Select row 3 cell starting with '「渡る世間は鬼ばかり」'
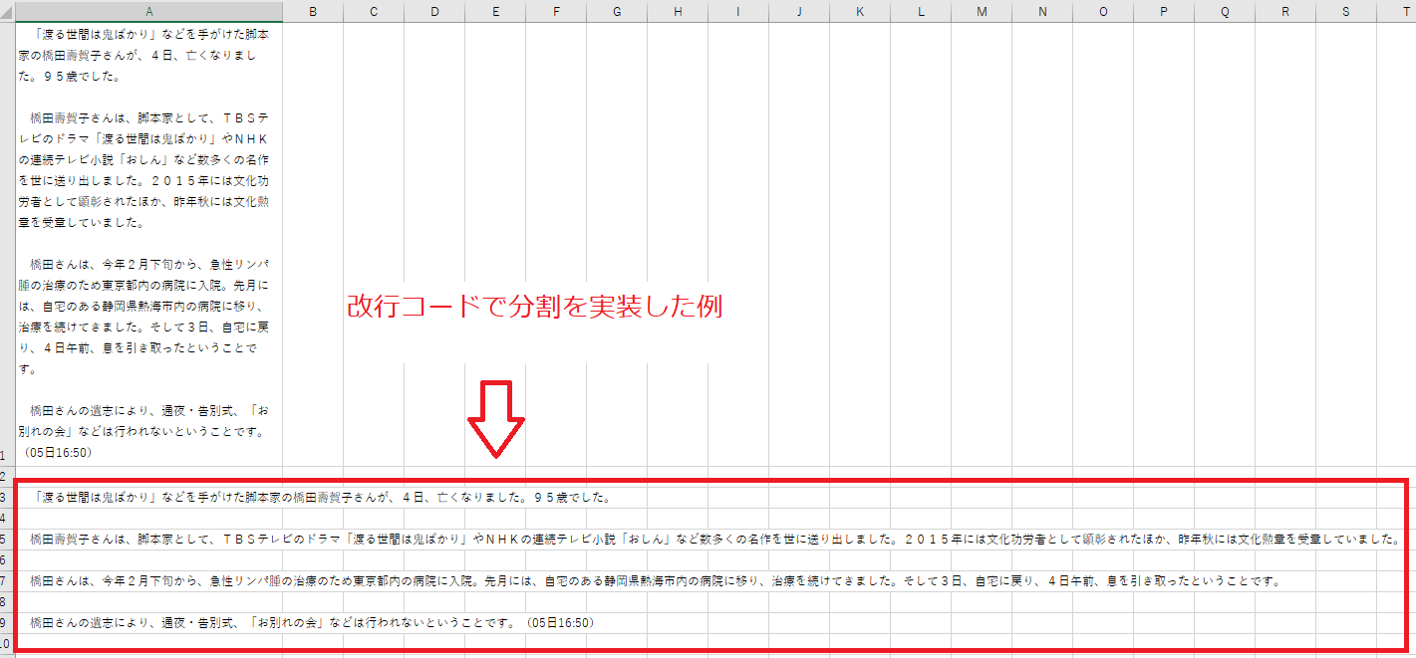Screen dimensions: 1416x658 pyautogui.click(x=148, y=497)
